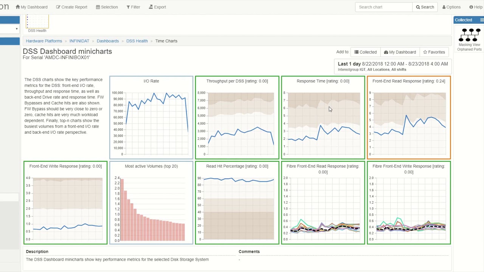The image size is (484, 272).
Task: Open the Throughput per DSS minichart
Action: point(237,117)
